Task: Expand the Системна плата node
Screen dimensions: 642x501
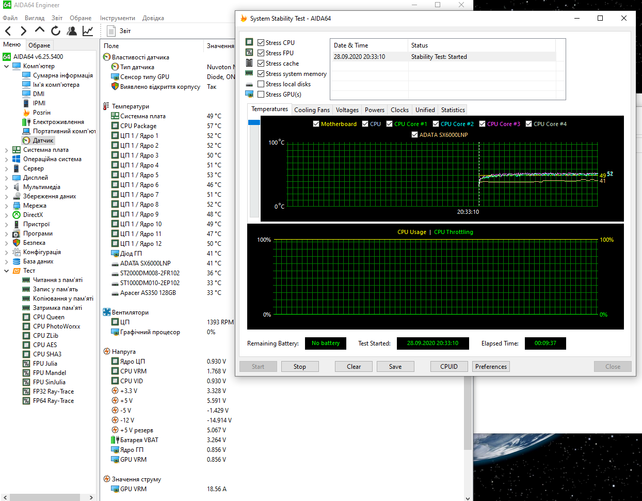Action: tap(6, 150)
